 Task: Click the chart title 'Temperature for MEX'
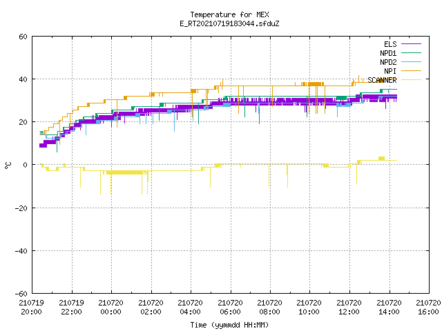click(229, 14)
